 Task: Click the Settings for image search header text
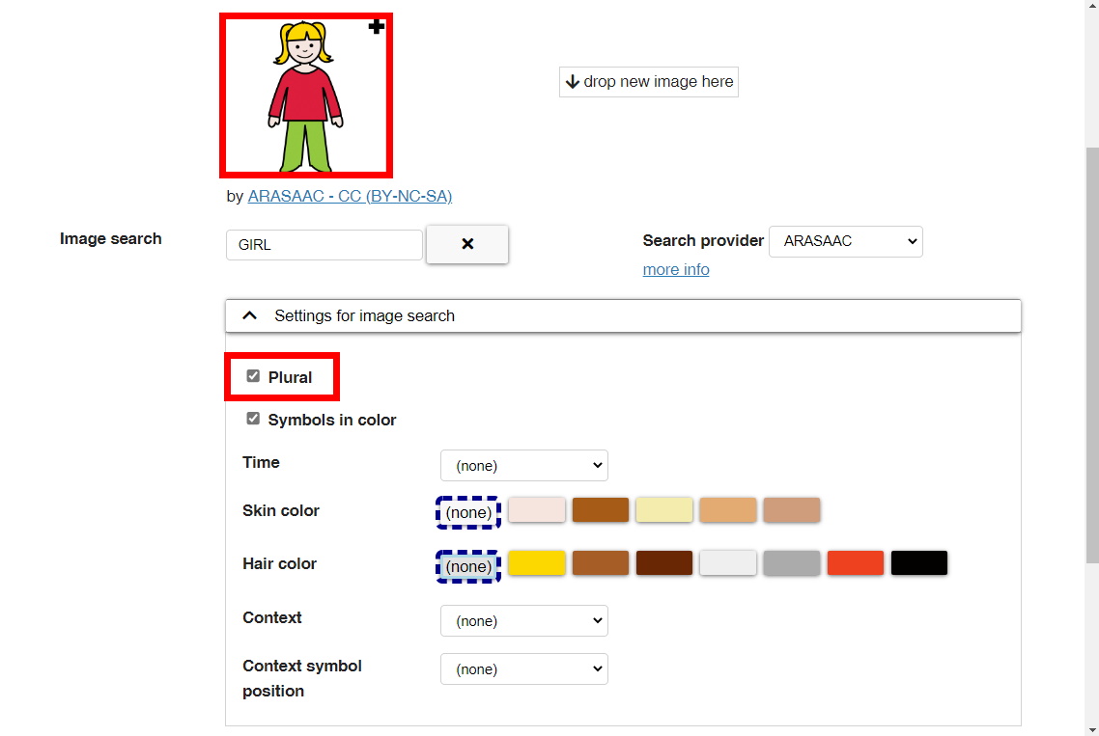pos(364,315)
